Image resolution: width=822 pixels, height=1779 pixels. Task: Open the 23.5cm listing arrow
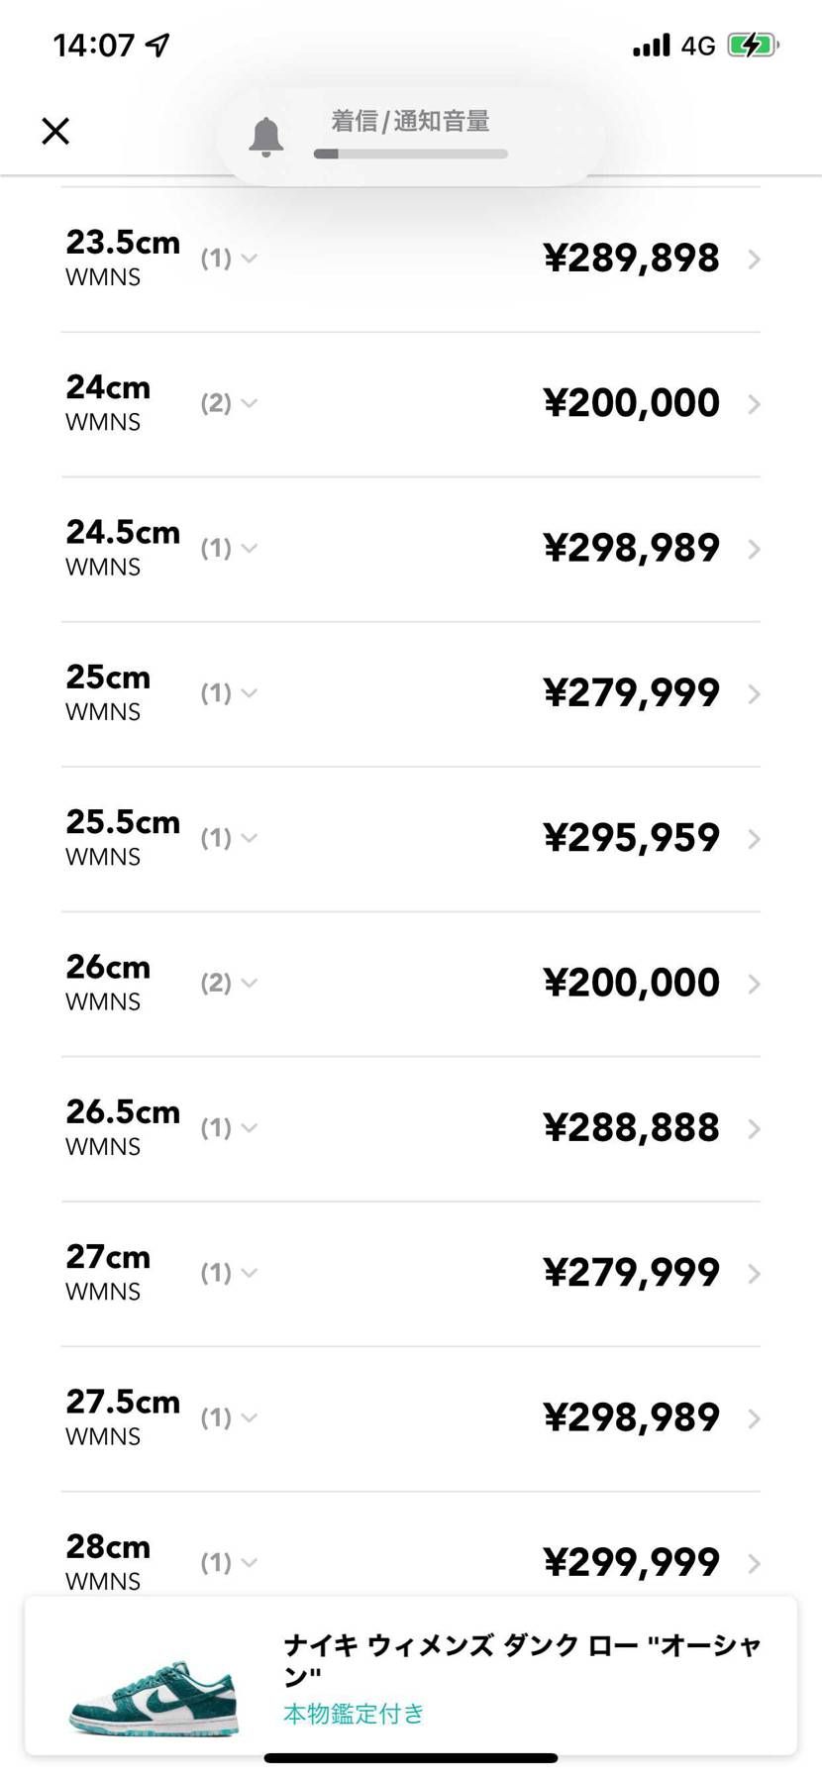(x=755, y=259)
